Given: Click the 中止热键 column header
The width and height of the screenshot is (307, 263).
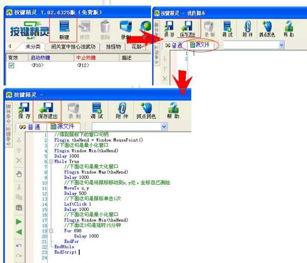Looking at the screenshot, I should tap(97, 58).
